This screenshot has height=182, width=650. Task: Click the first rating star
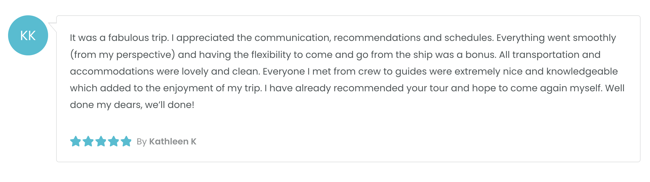pyautogui.click(x=75, y=141)
